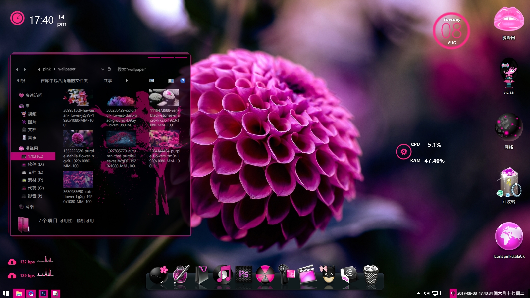Screen dimensions: 530x298
Task: Open the 共享 menu in Explorer
Action: coord(108,81)
